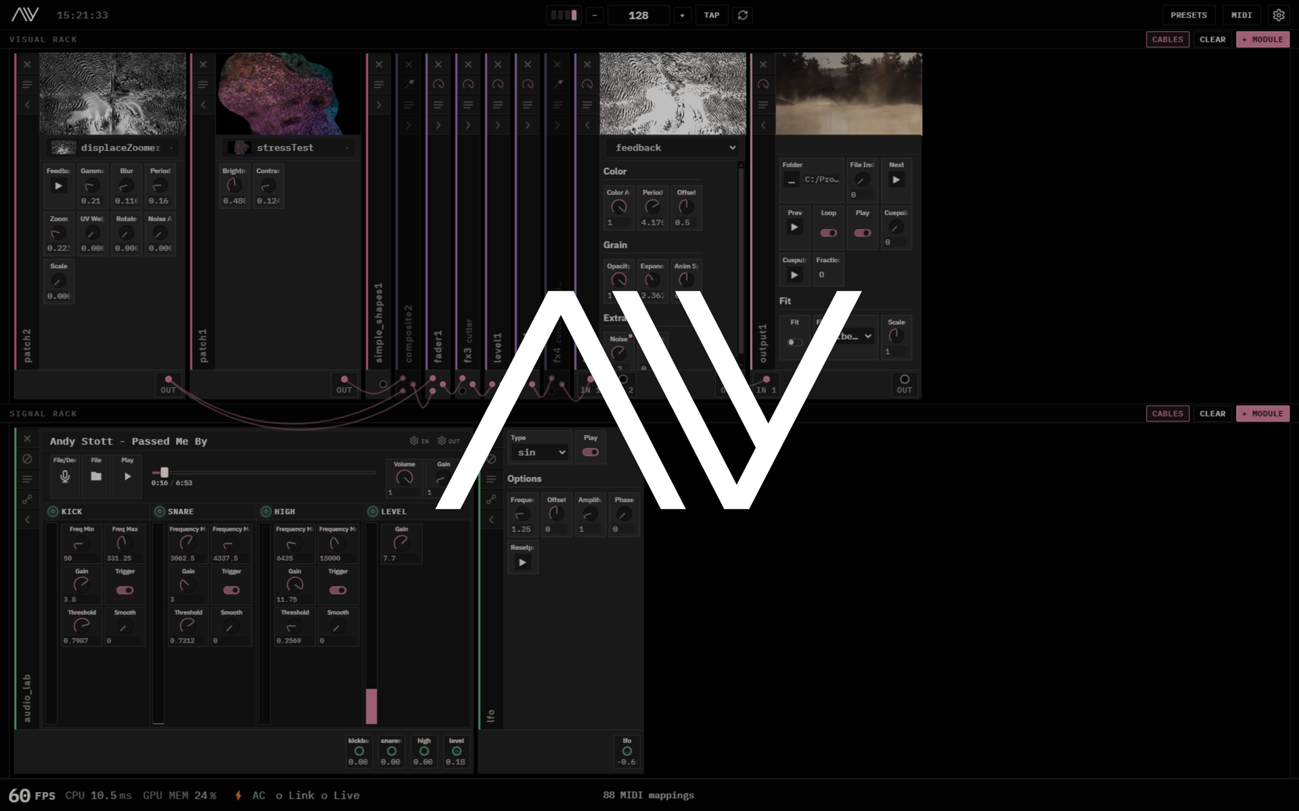Toggle CABLES in the Visual Rack header

1168,39
